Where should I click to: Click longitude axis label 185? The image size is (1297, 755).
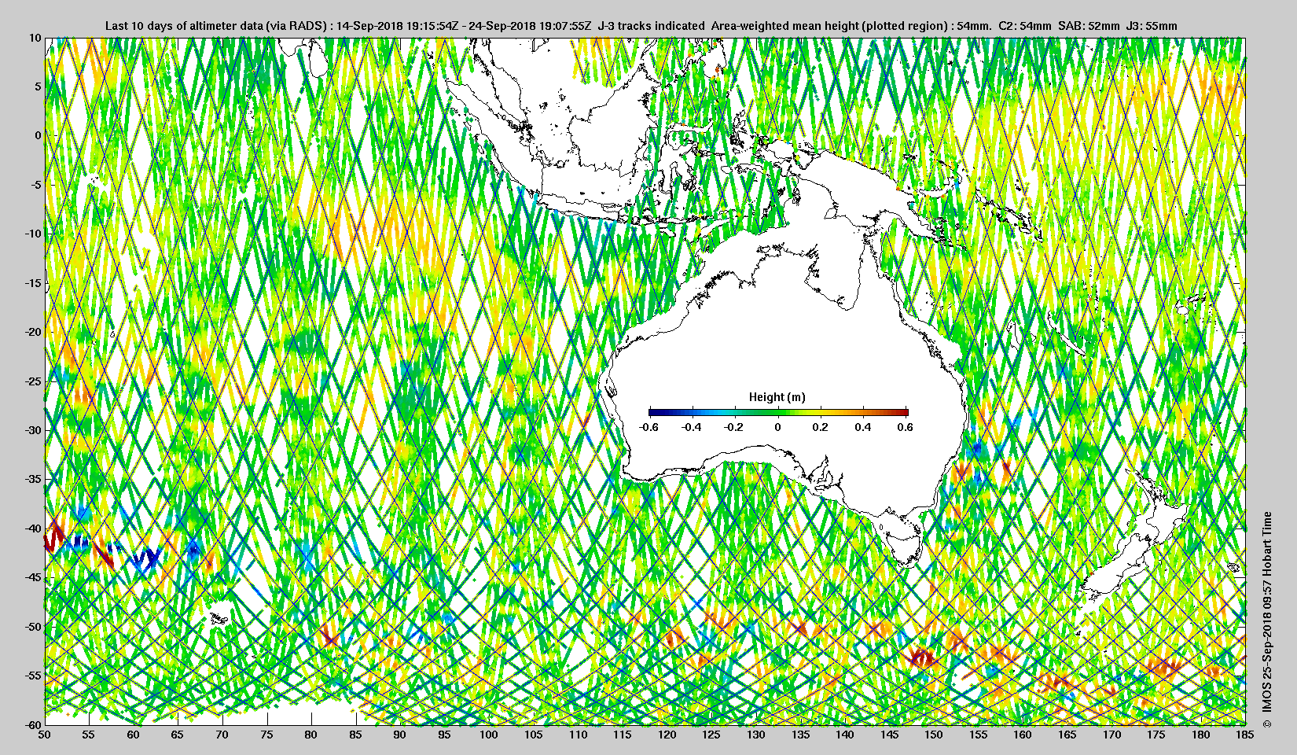coord(1245,735)
